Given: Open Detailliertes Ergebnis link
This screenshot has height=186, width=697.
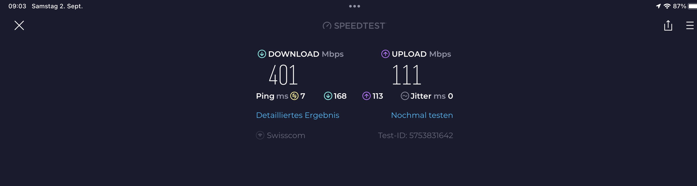Looking at the screenshot, I should (x=297, y=115).
